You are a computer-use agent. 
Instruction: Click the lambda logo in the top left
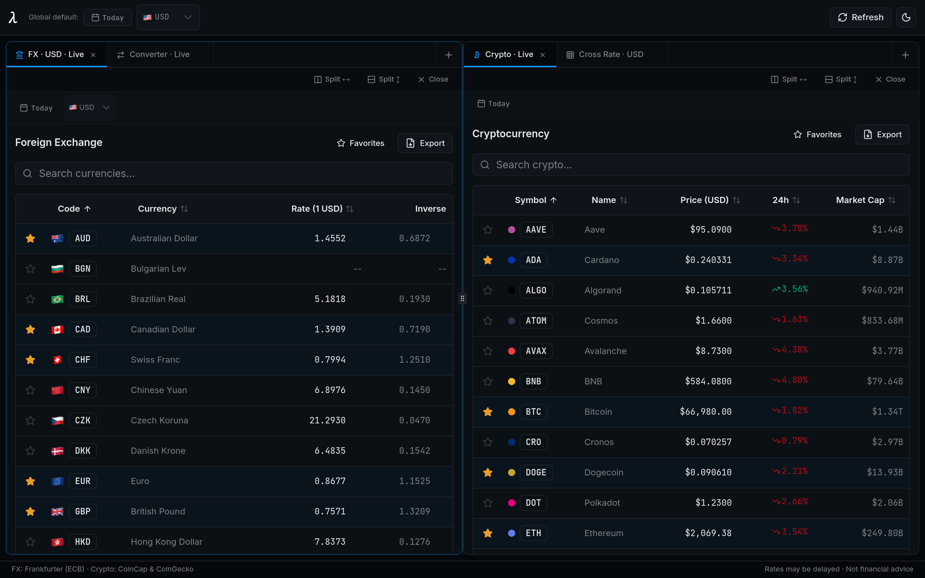(13, 17)
